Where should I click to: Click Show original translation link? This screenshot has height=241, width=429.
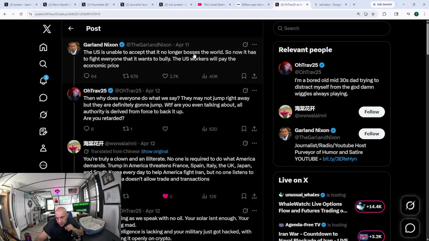click(155, 151)
